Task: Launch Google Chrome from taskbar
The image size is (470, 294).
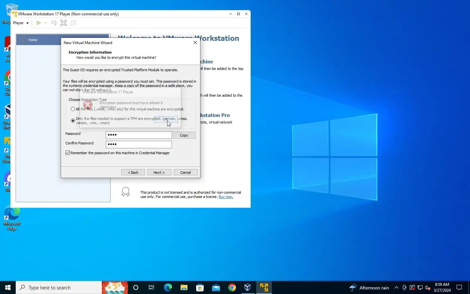Action: [232, 287]
